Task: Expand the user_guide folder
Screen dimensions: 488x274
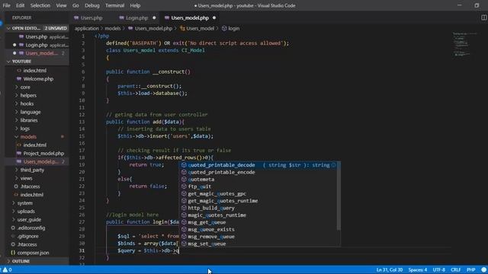Action: pyautogui.click(x=29, y=220)
